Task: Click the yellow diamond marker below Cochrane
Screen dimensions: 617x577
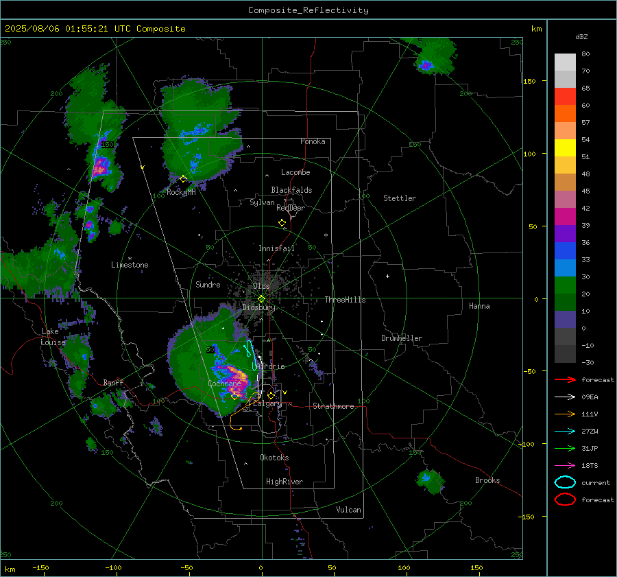Action: [234, 397]
